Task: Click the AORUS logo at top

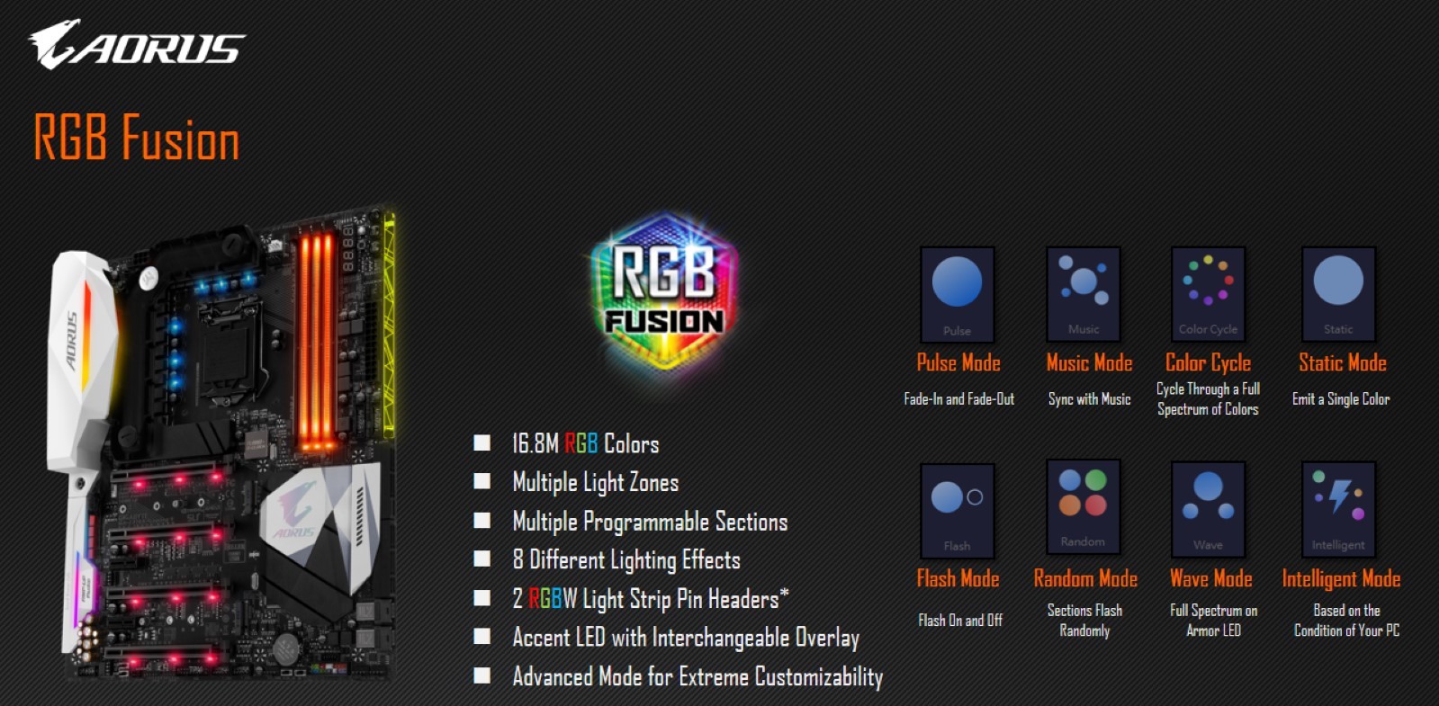Action: pos(137,44)
